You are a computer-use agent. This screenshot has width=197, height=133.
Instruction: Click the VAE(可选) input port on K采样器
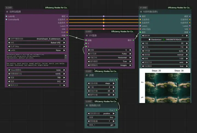click(140, 29)
